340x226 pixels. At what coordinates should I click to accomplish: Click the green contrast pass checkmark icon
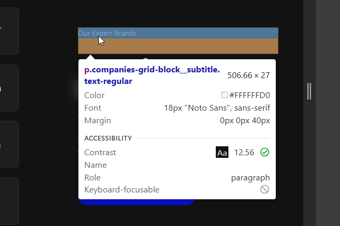pos(265,152)
